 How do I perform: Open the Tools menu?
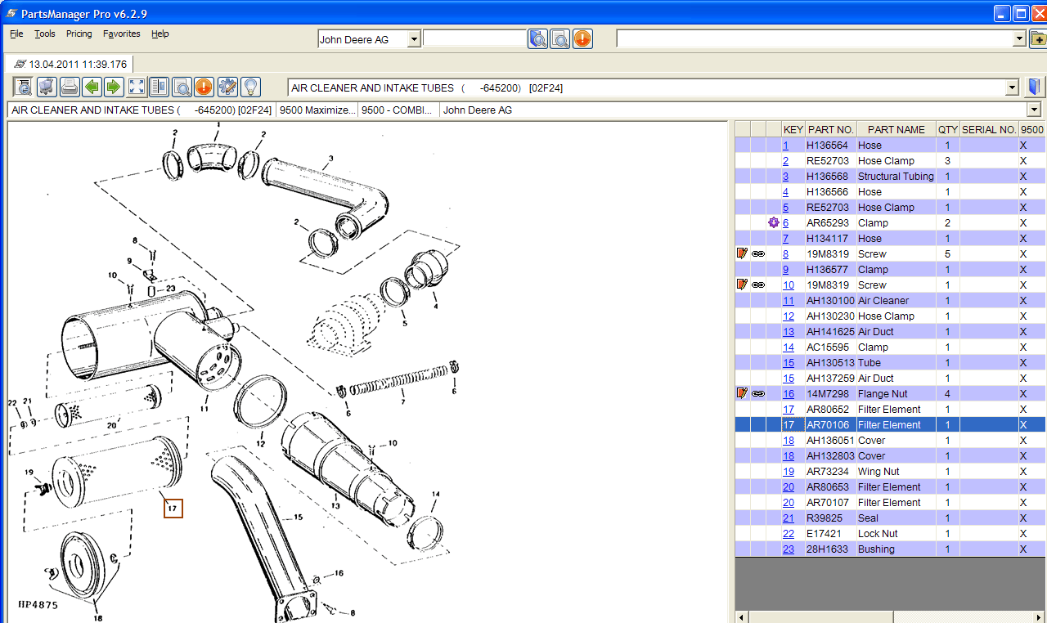[x=45, y=34]
